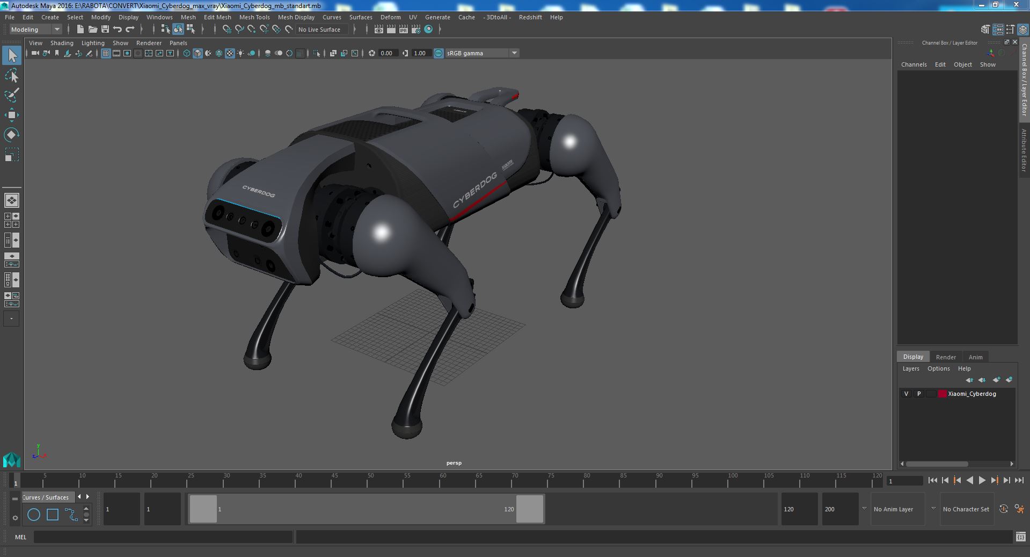Open the Render View window

pos(379,30)
